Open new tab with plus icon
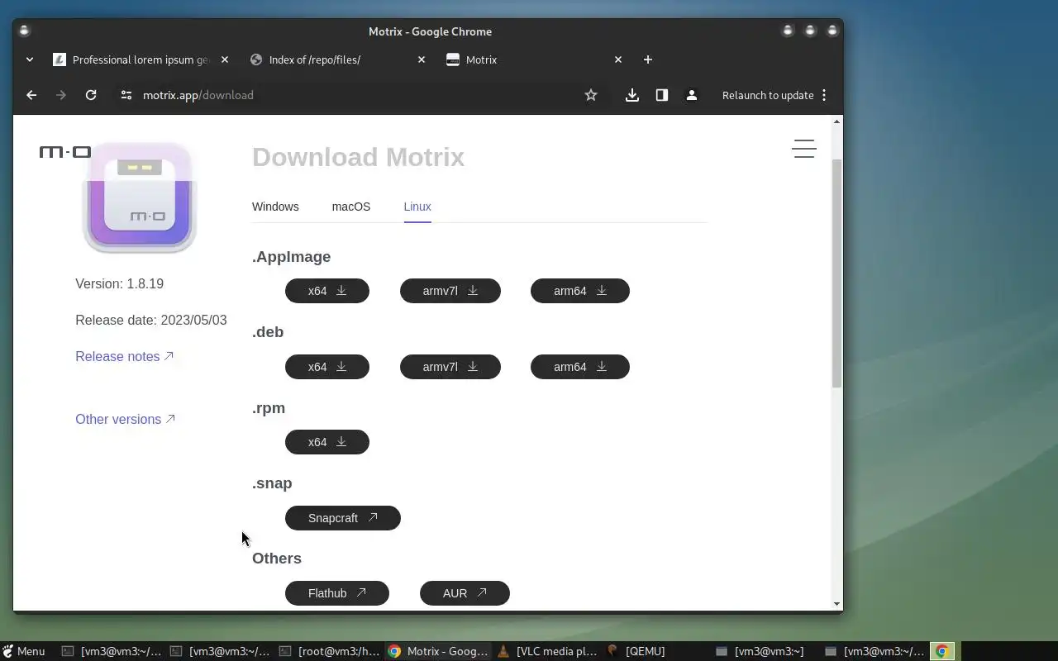The height and width of the screenshot is (661, 1058). [x=648, y=59]
